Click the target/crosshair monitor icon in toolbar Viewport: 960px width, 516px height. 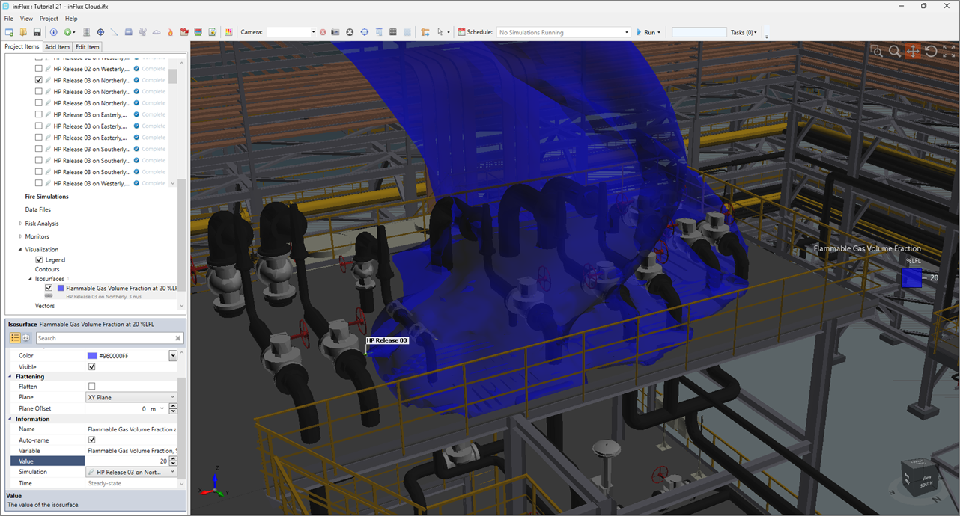(x=100, y=32)
